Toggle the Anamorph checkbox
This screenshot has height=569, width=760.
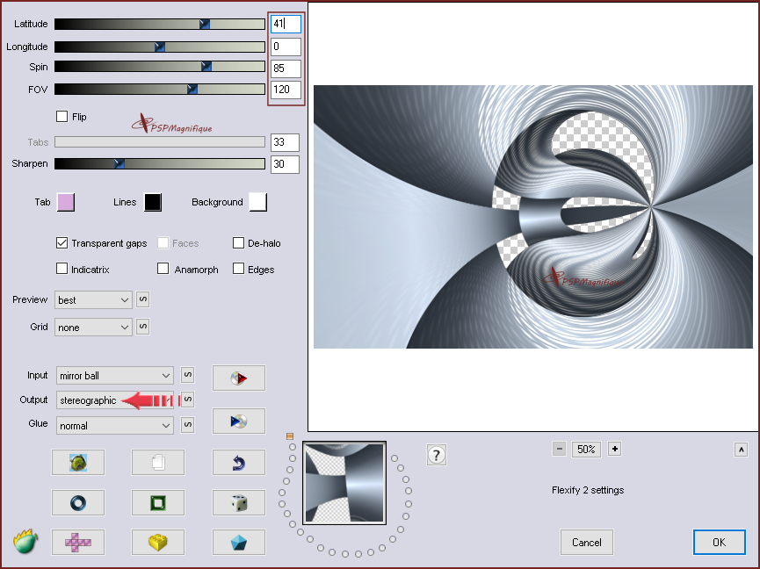(x=163, y=270)
